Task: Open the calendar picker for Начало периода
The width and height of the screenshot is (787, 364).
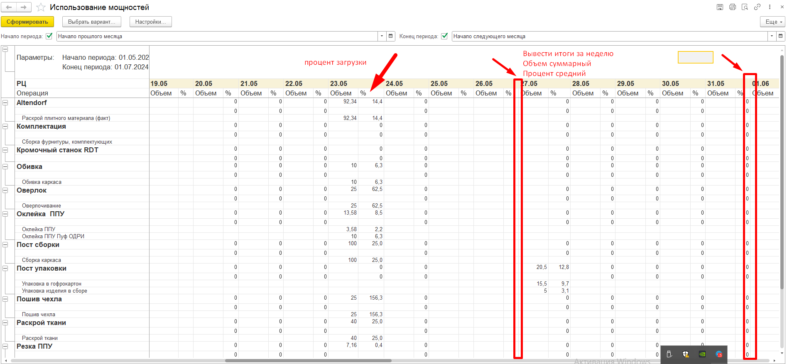Action: tap(390, 36)
